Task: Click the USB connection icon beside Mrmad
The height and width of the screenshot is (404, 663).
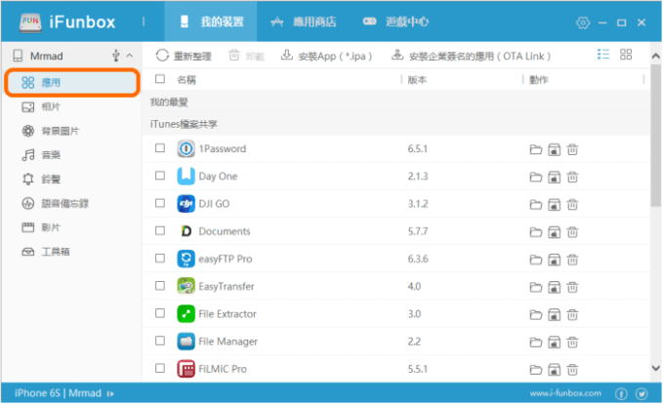Action: point(116,56)
